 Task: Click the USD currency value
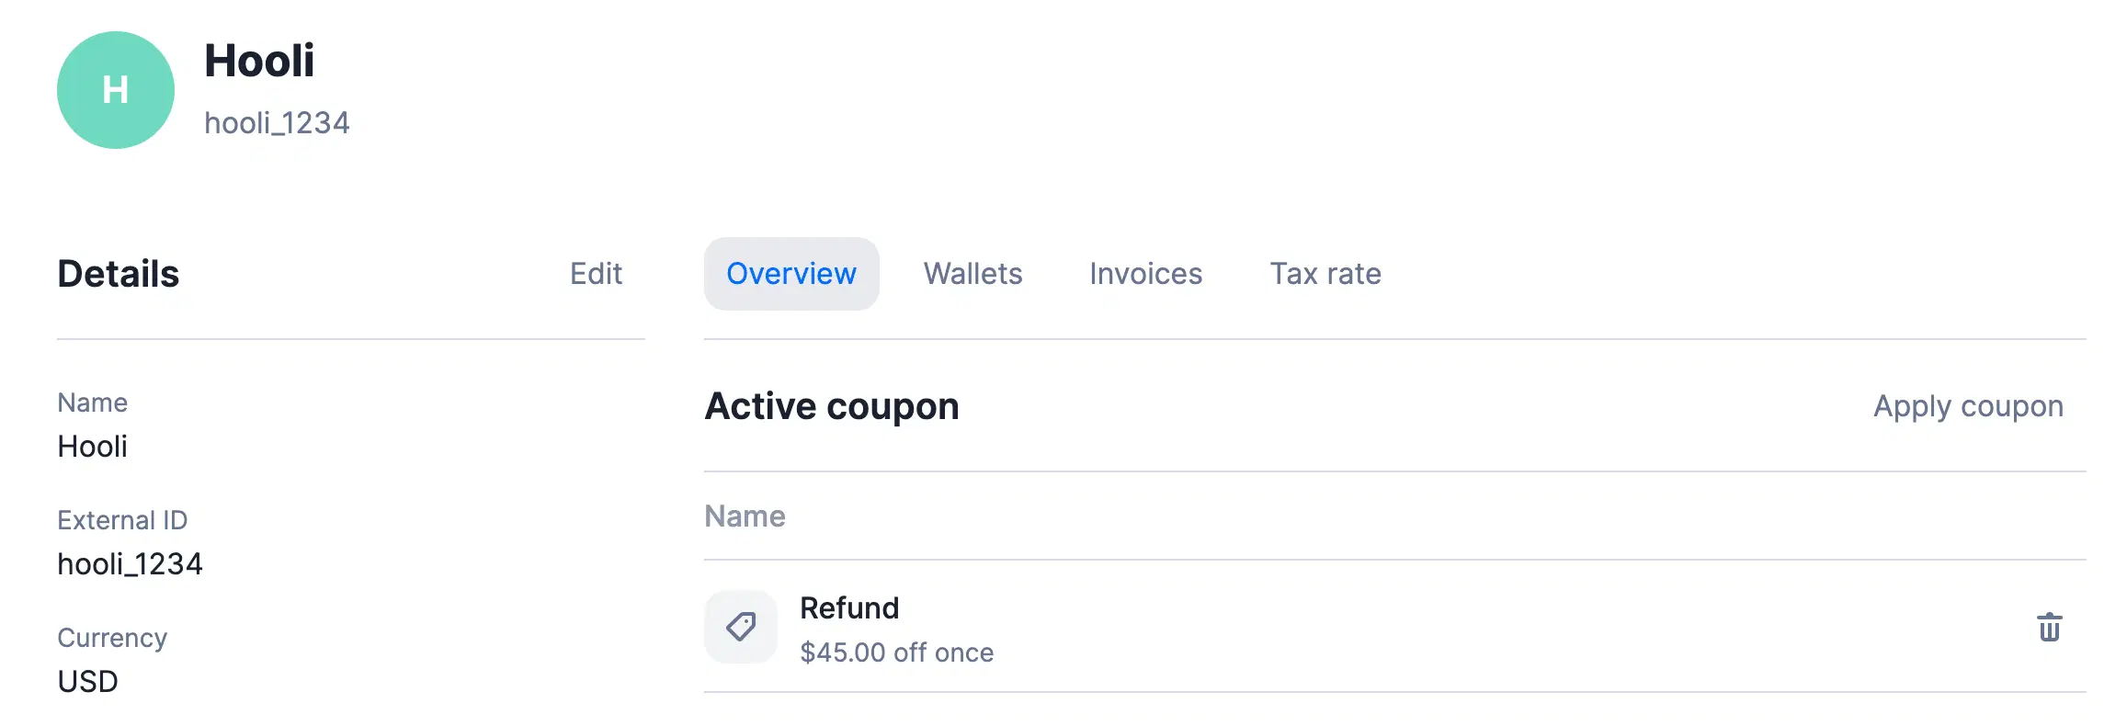[87, 682]
